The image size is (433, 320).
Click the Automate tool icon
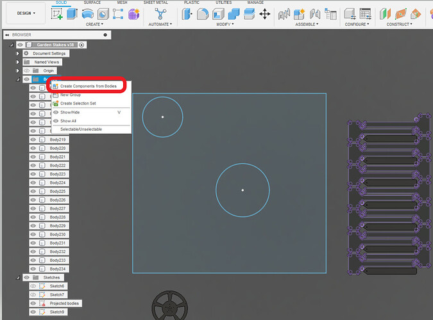point(160,14)
